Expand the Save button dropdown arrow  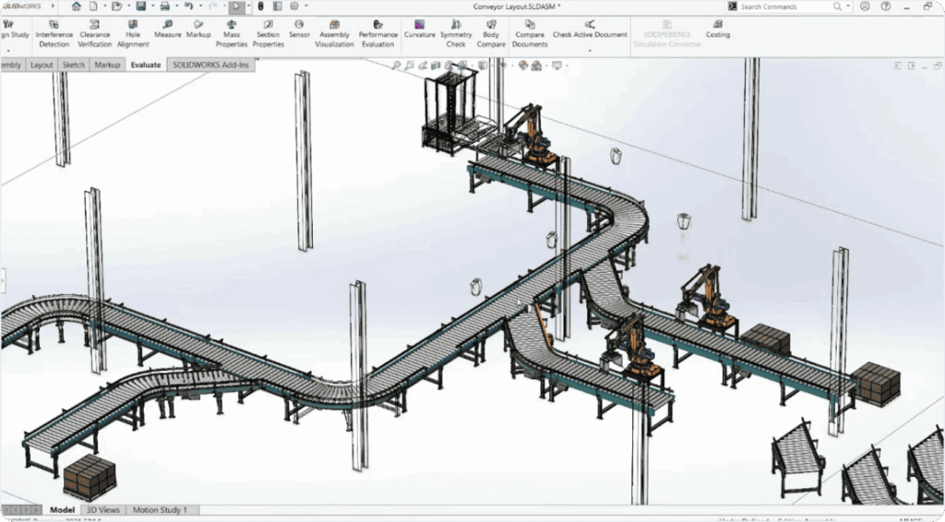tap(151, 6)
